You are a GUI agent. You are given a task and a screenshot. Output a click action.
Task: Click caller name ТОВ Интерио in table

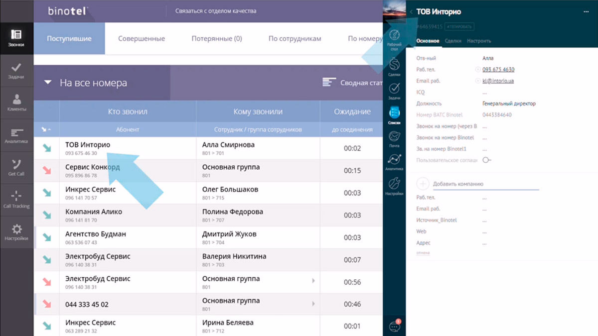click(x=88, y=145)
